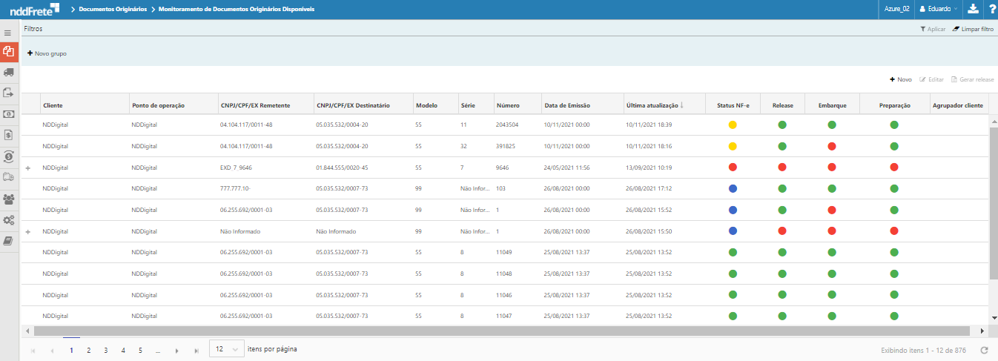This screenshot has height=361, width=998.
Task: Click the + Novo button above table
Action: (901, 79)
